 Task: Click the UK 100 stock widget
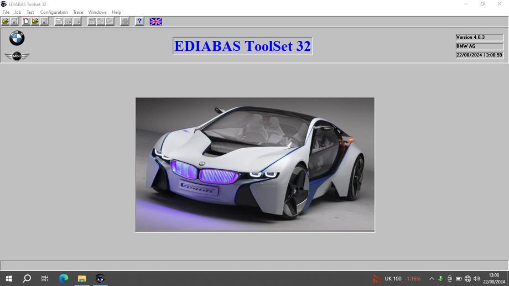click(397, 279)
